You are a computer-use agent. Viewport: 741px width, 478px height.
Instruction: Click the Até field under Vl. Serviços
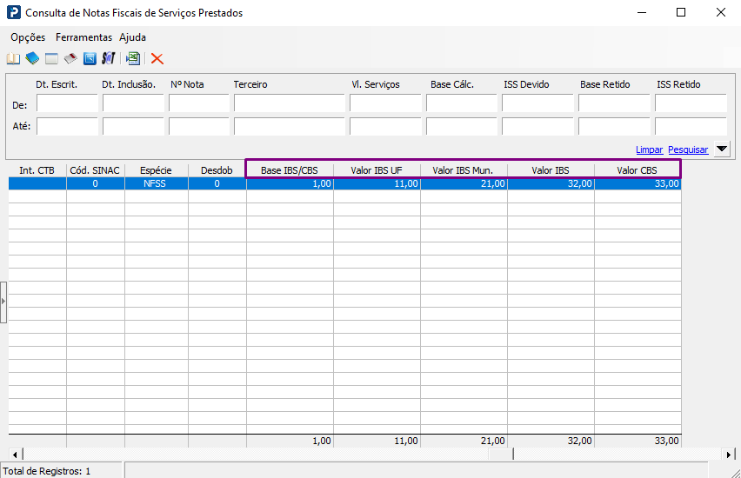(385, 127)
